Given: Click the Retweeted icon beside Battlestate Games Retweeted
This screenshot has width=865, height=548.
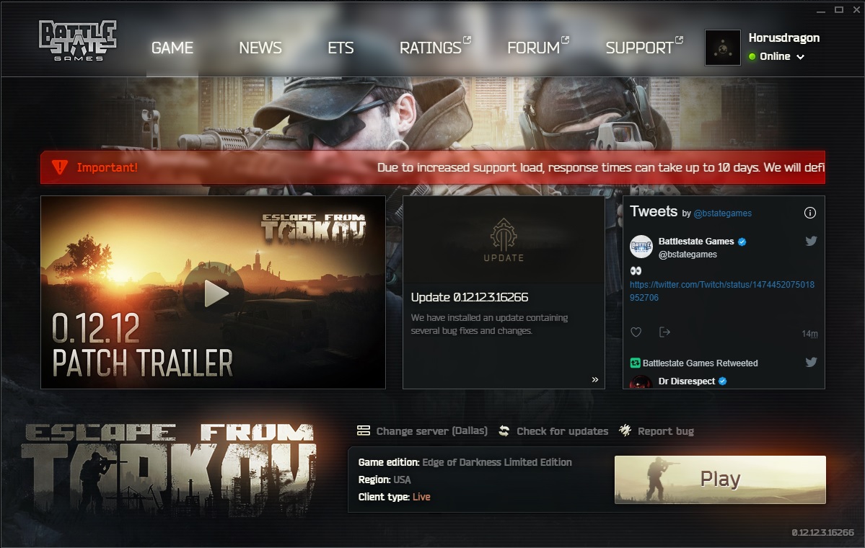Looking at the screenshot, I should (635, 363).
